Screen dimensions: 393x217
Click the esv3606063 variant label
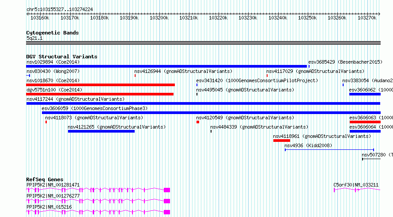371,118
